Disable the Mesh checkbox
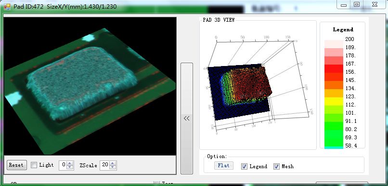This screenshot has width=388, height=186. (x=276, y=166)
